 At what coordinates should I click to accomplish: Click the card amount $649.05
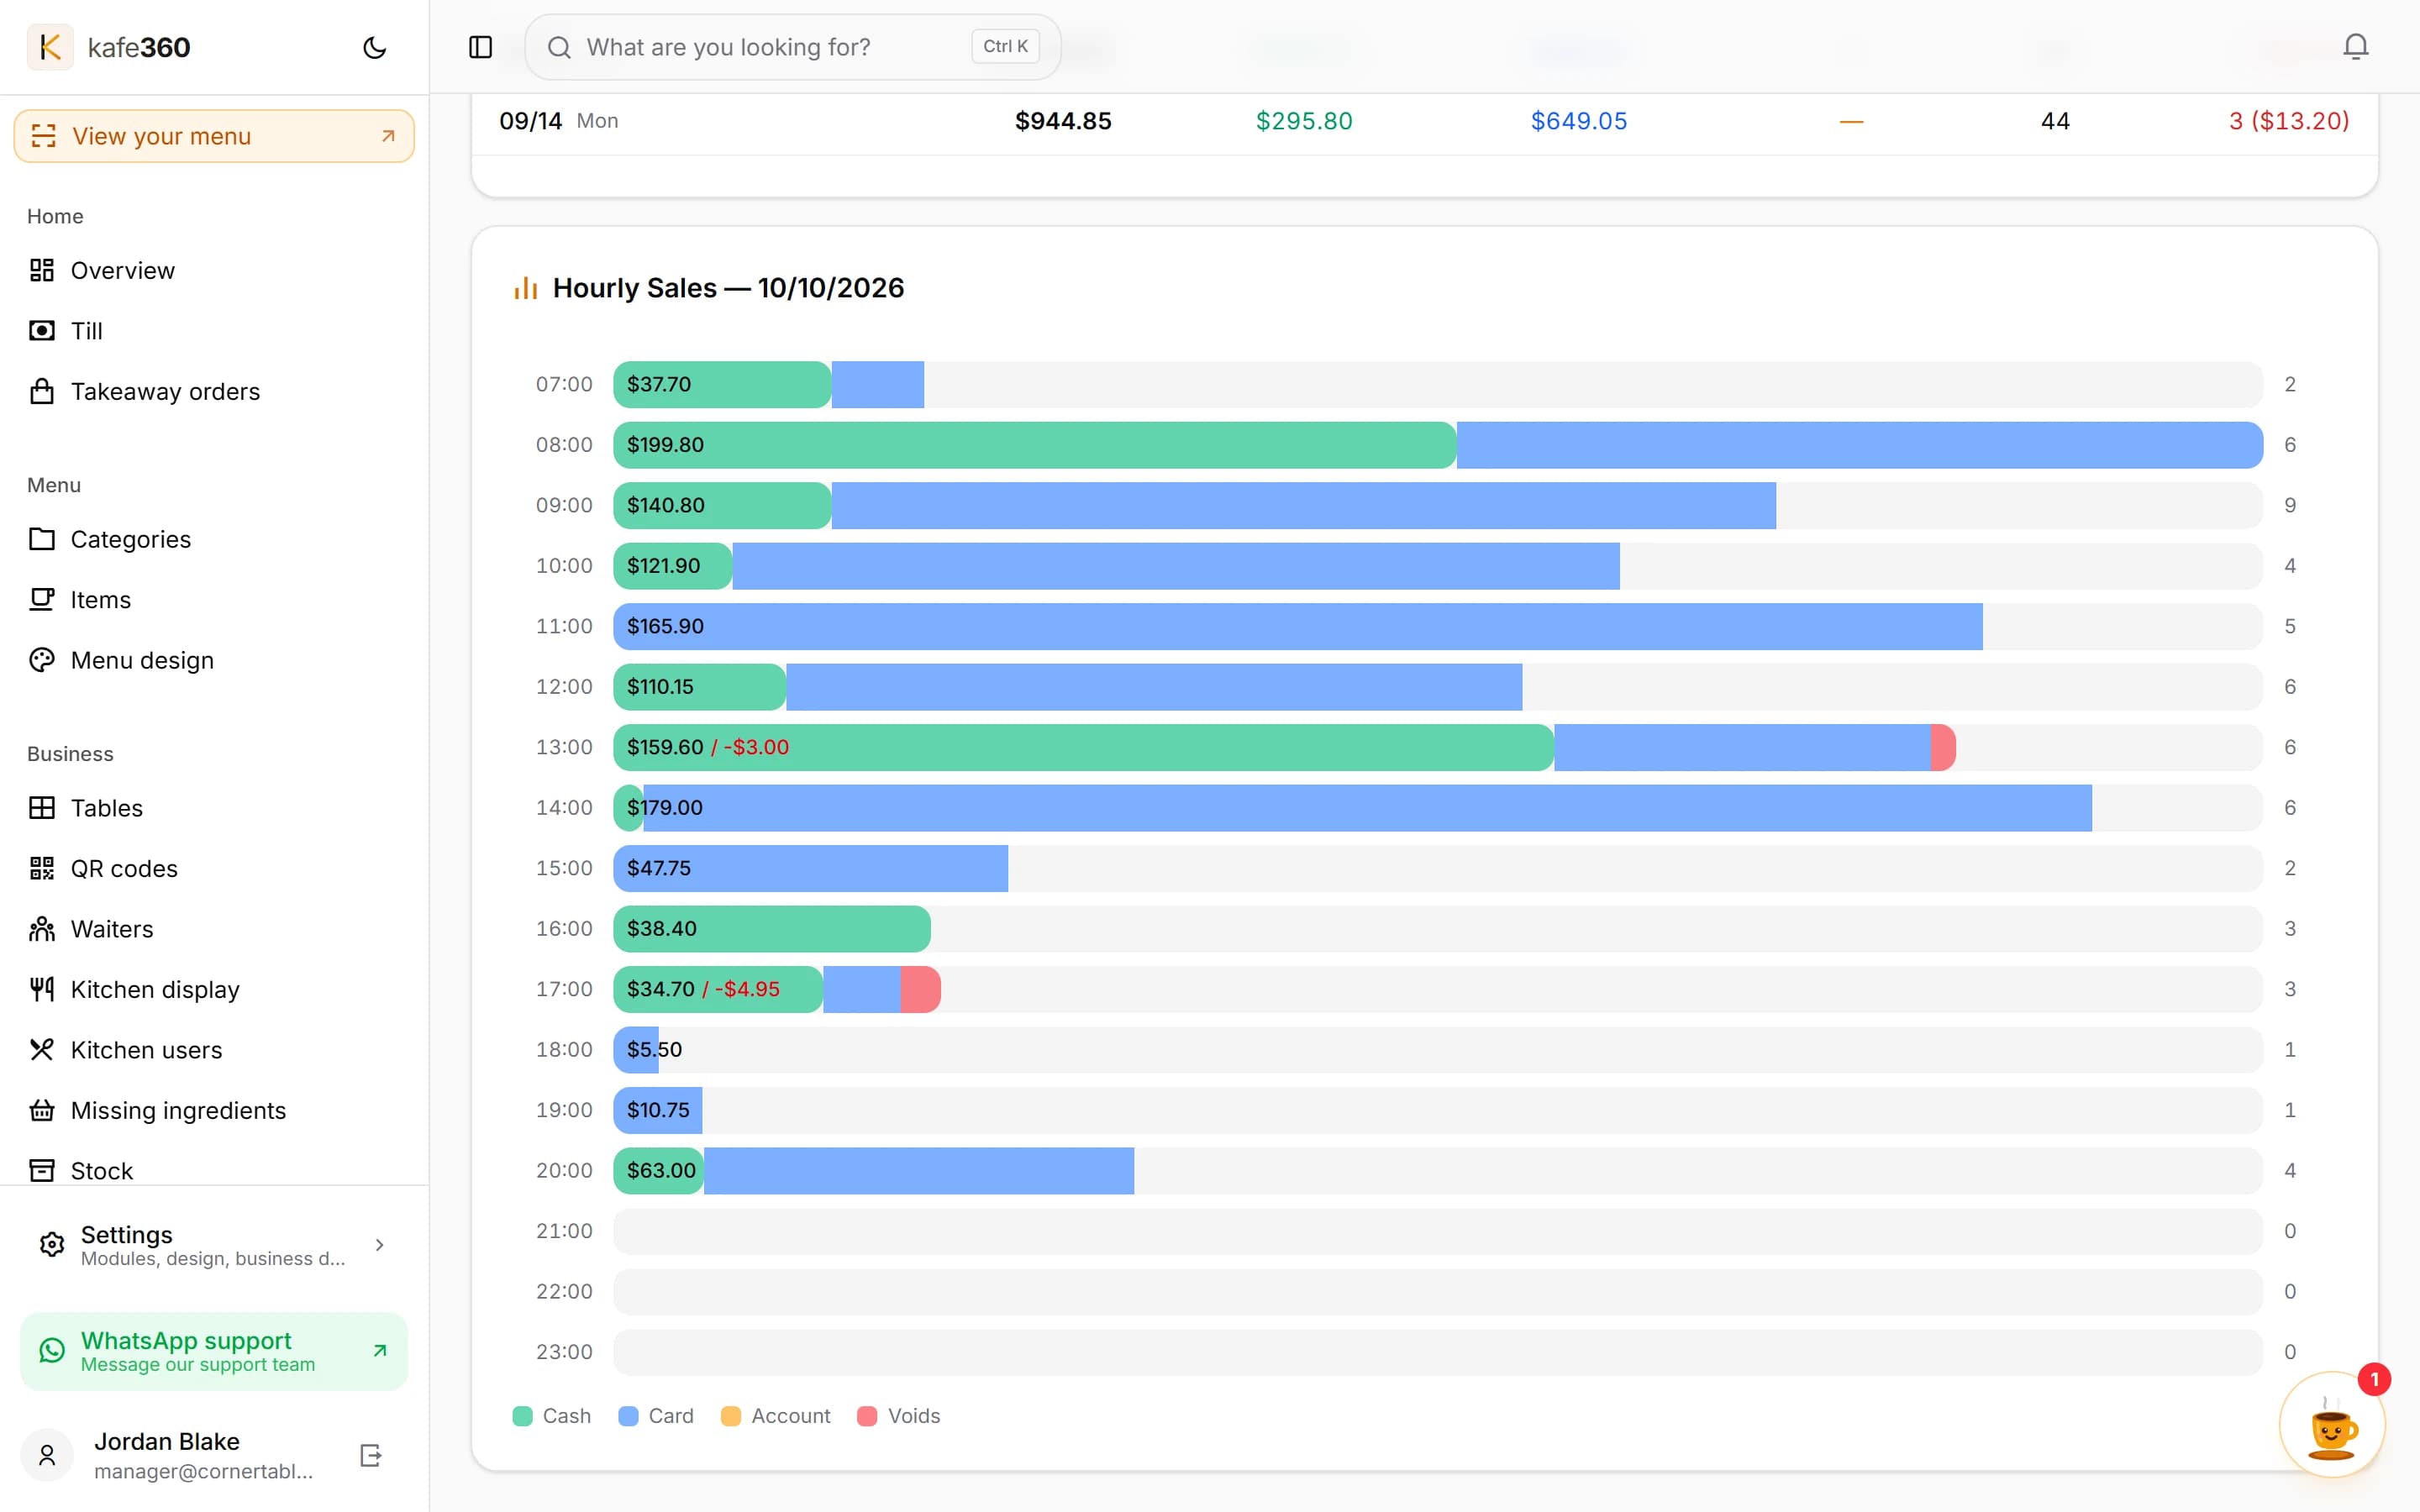[x=1579, y=121]
